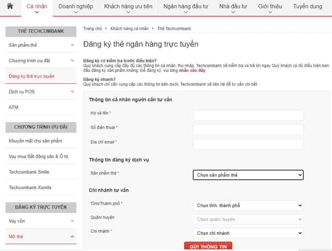
Task: Open the Chọn quận/ huyện dropdown
Action: [248, 220]
